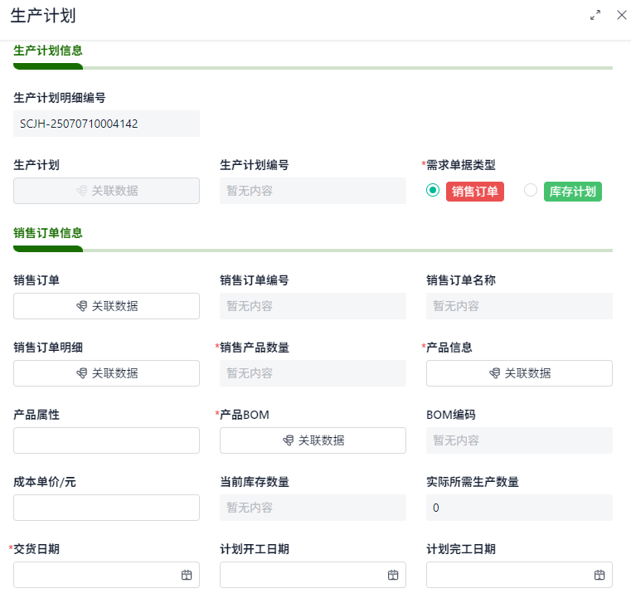Select the 销售订单 radio option
631x603 pixels.
pyautogui.click(x=432, y=191)
